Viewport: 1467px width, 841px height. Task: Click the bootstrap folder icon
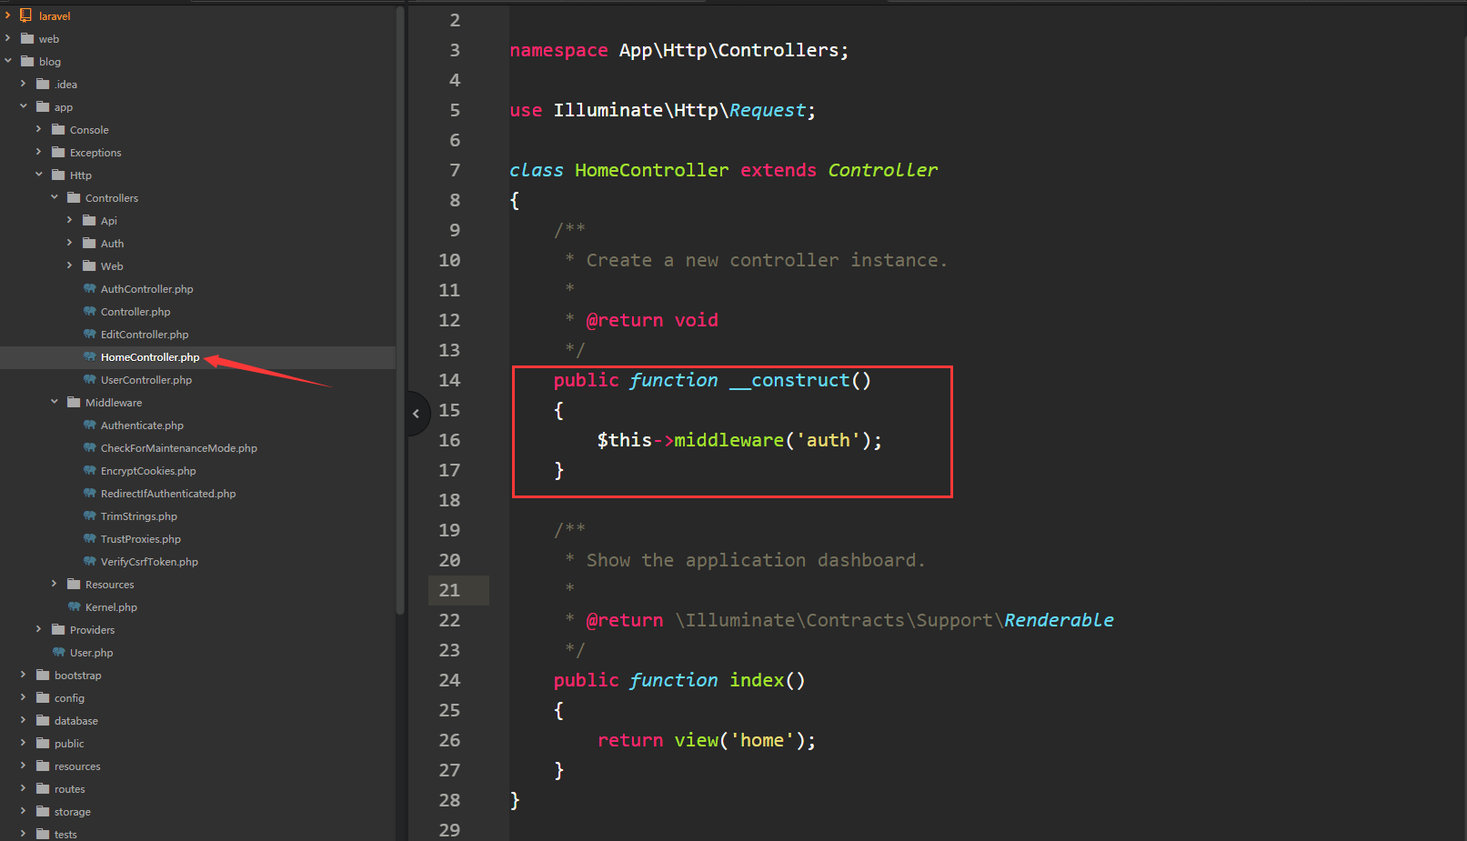pyautogui.click(x=43, y=675)
